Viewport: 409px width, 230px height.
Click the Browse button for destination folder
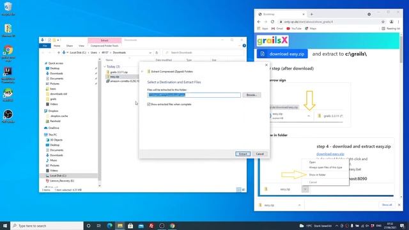[251, 95]
